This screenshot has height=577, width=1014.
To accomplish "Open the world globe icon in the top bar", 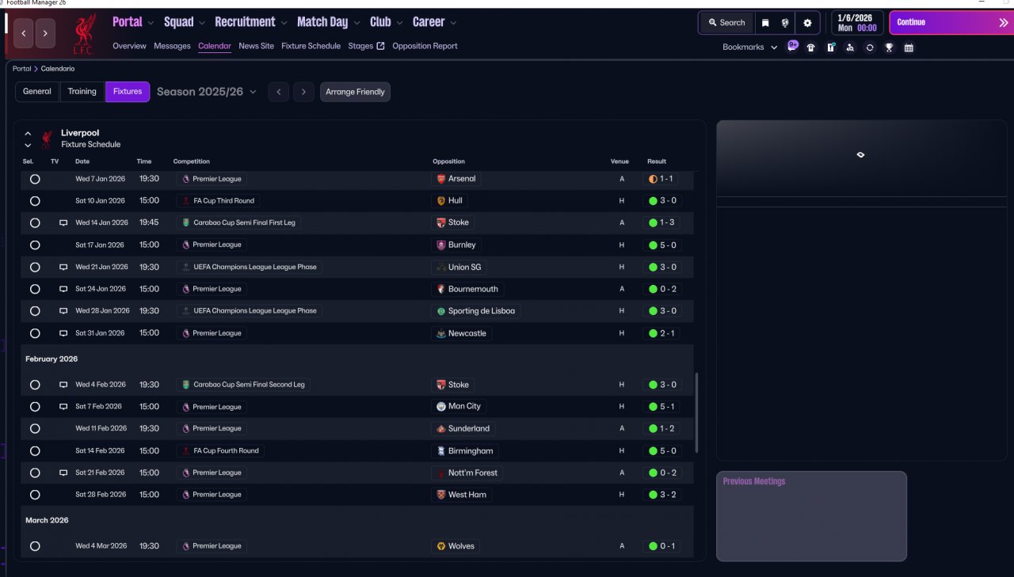I will (785, 23).
